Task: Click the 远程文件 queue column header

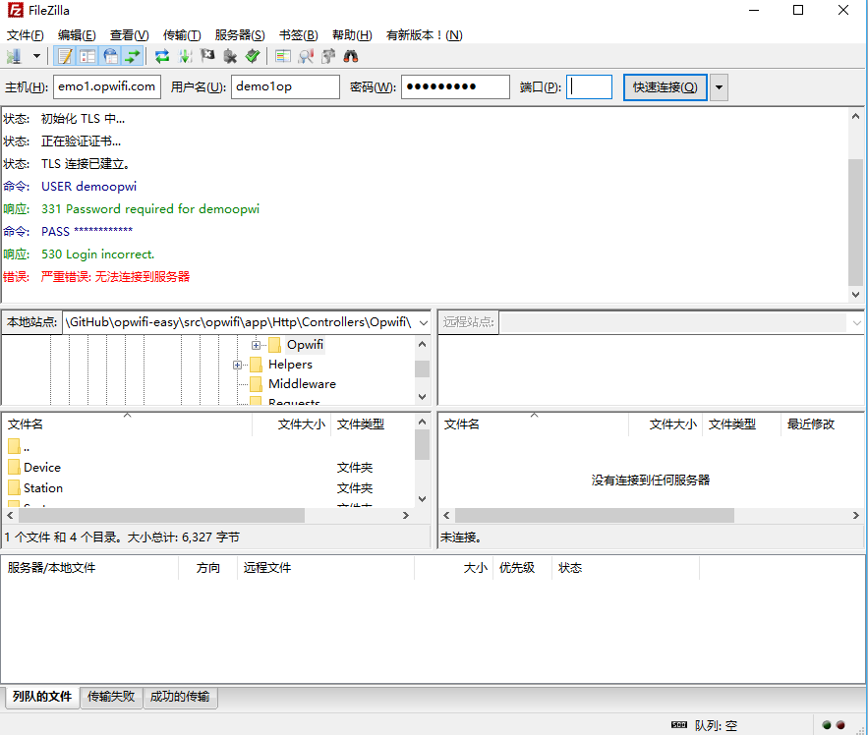Action: click(326, 568)
